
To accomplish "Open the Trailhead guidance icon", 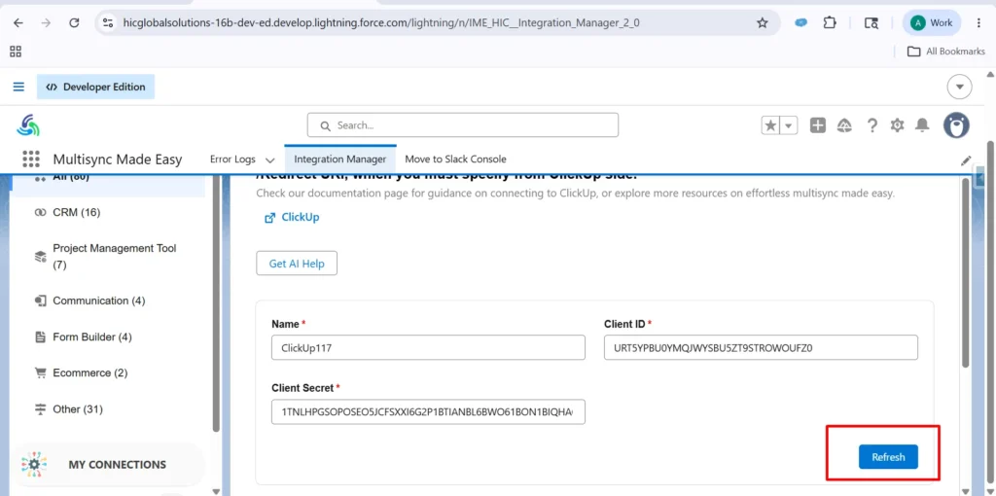I will click(845, 125).
